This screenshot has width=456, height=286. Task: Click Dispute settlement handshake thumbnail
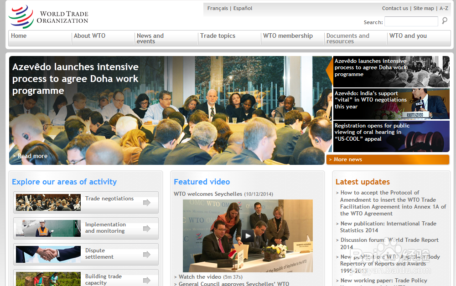coord(48,255)
